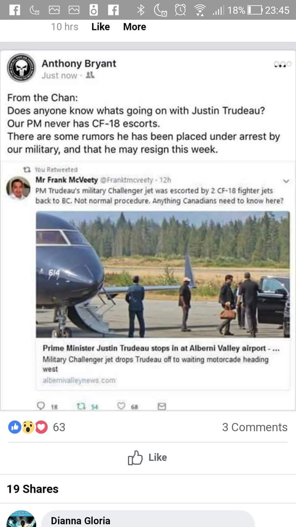The height and width of the screenshot is (527, 296).
Task: Tap Frank McVeety's avatar photo
Action: pos(18,188)
